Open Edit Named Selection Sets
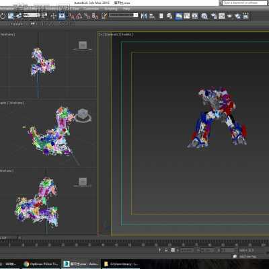 point(104,16)
